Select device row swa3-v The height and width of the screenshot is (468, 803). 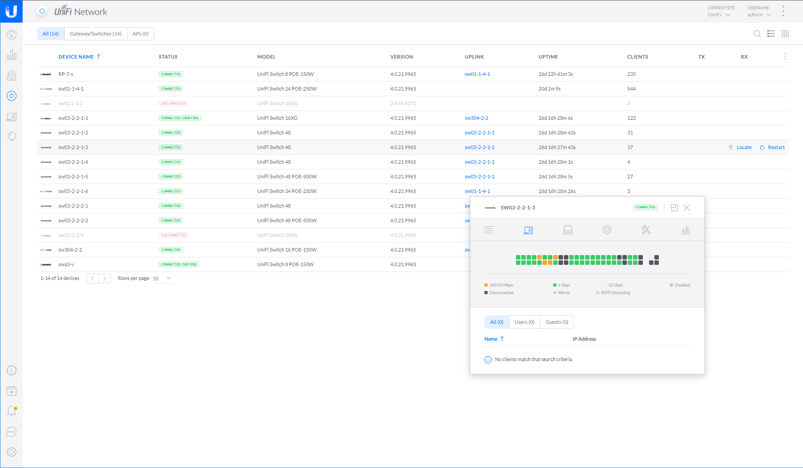coord(413,264)
